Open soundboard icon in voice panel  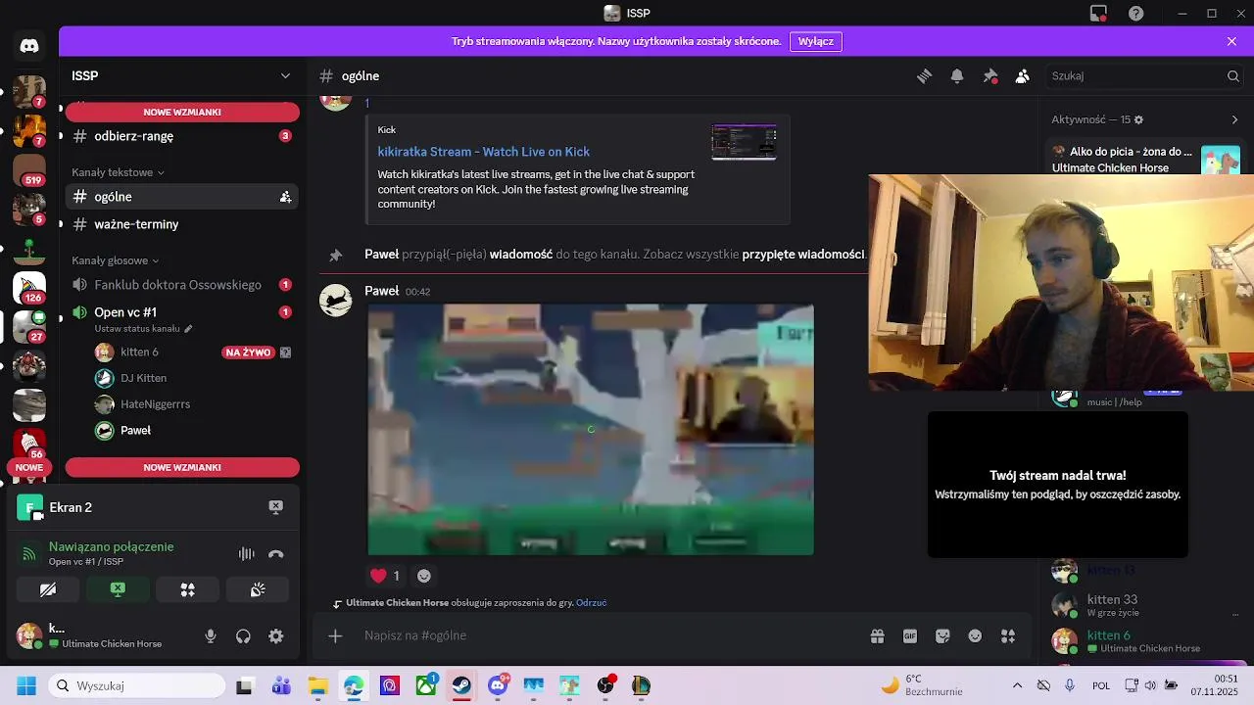pos(258,589)
